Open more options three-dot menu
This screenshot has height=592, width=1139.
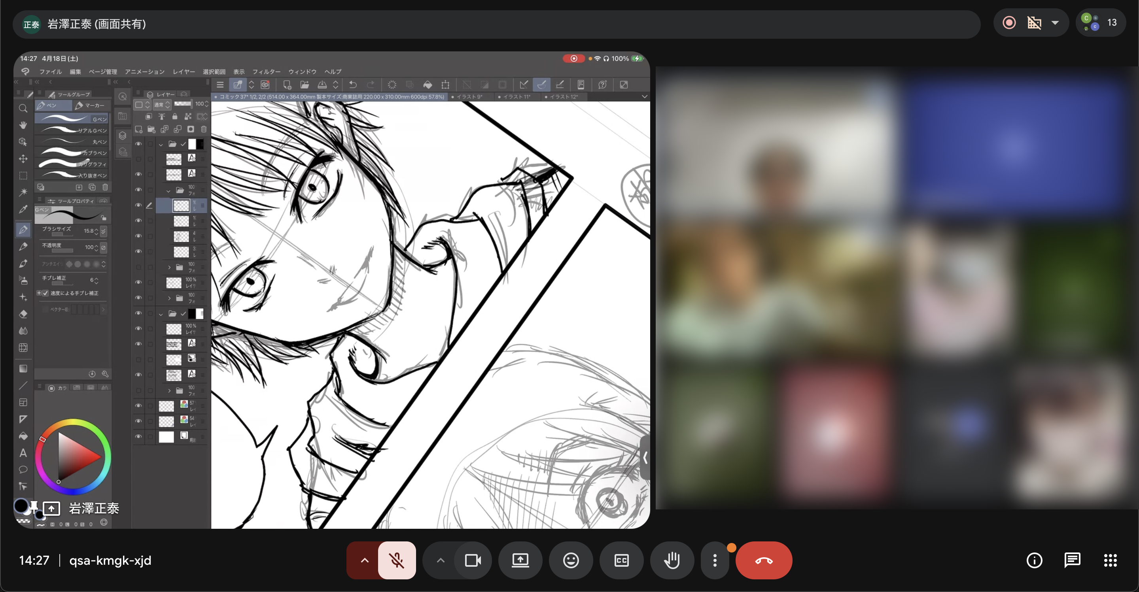715,560
